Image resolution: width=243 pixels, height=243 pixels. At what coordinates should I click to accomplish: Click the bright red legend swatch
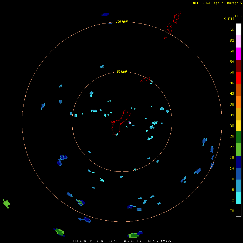pyautogui.click(x=238, y=78)
